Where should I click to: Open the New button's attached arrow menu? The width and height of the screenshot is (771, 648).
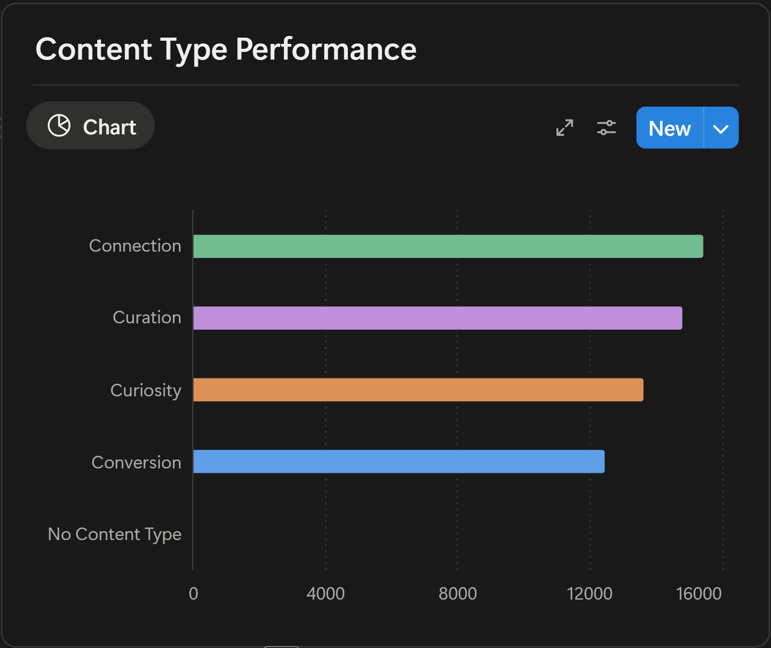tap(721, 128)
